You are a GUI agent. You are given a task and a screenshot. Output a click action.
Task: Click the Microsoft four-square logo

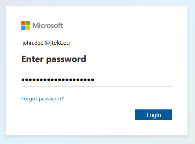[26, 25]
